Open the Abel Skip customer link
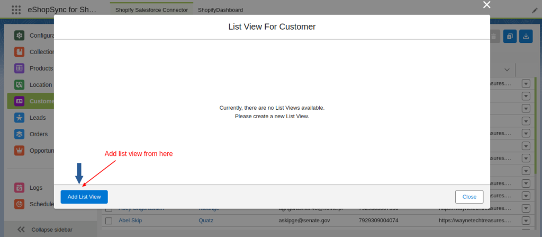The height and width of the screenshot is (237, 542). [130, 221]
